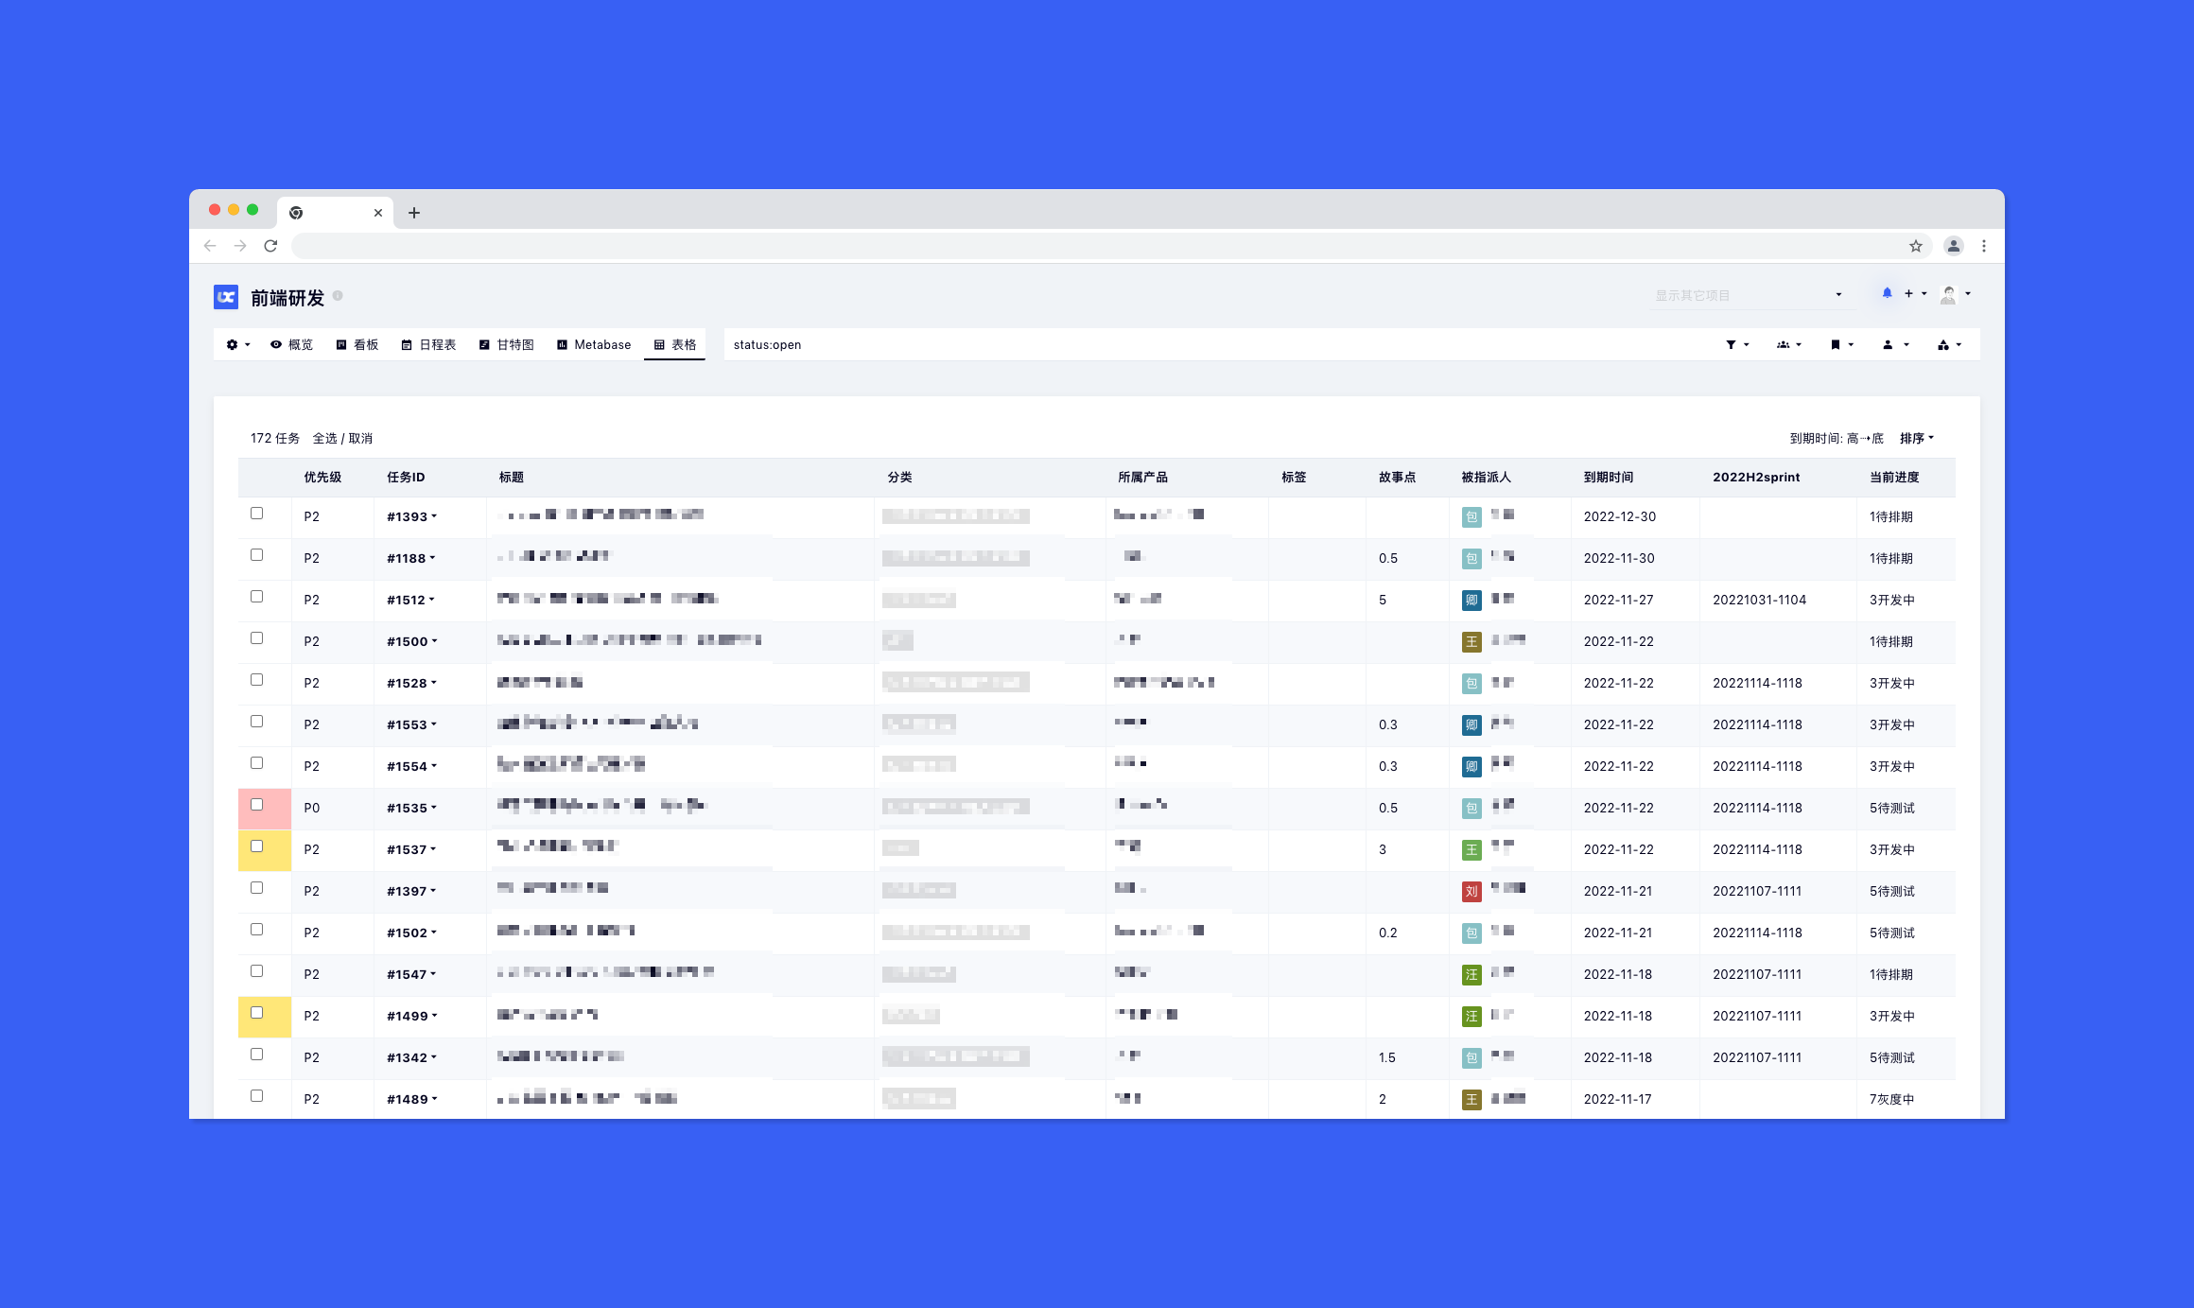This screenshot has width=2194, height=1308.
Task: Click the 取消 deselect link
Action: 360,439
